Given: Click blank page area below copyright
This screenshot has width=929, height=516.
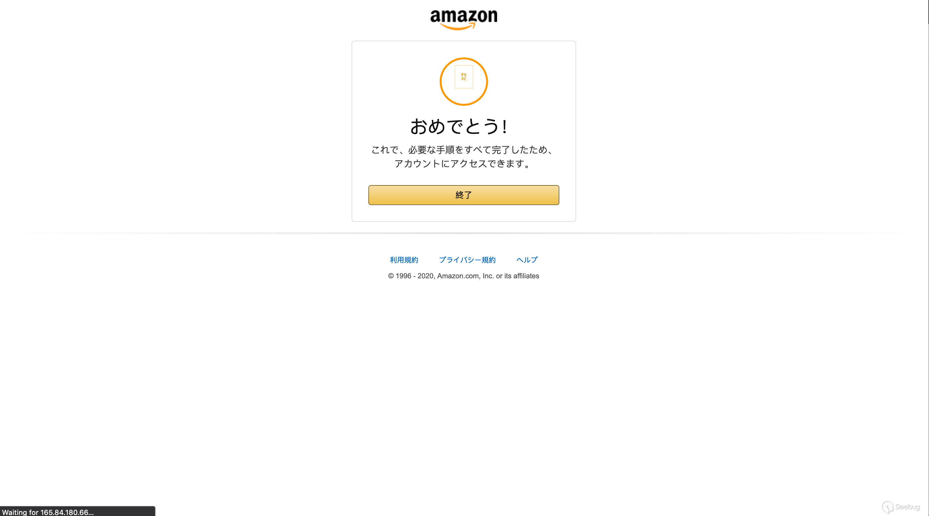Looking at the screenshot, I should point(464,379).
